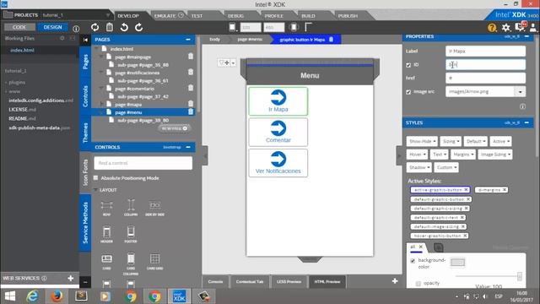Click trash icon in graphic button breadcrumb
The image size is (540, 304).
tap(331, 40)
